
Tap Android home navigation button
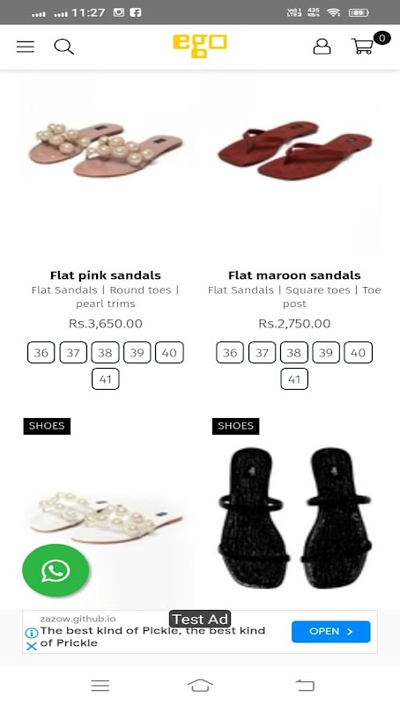[x=200, y=686]
